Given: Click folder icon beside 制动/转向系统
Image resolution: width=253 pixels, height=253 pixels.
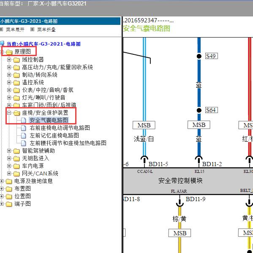Looking at the screenshot, I should [x=16, y=75].
